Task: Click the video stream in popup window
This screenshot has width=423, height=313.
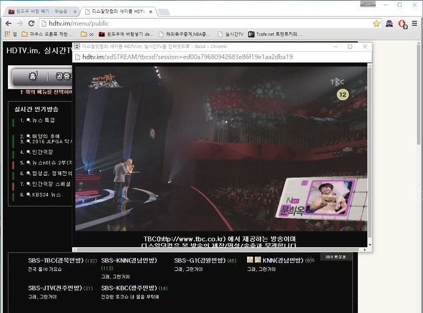Action: (x=221, y=149)
